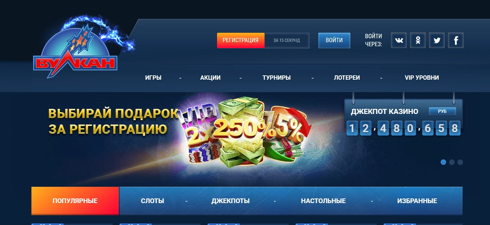The width and height of the screenshot is (490, 225).
Task: Switch to the second banner slide dot
Action: [x=452, y=162]
